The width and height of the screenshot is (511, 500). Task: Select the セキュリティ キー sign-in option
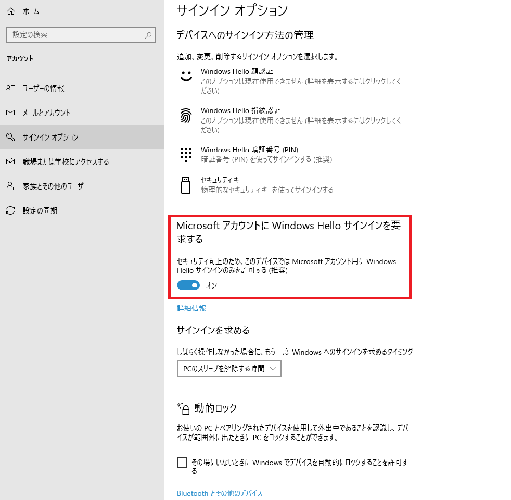pos(291,185)
